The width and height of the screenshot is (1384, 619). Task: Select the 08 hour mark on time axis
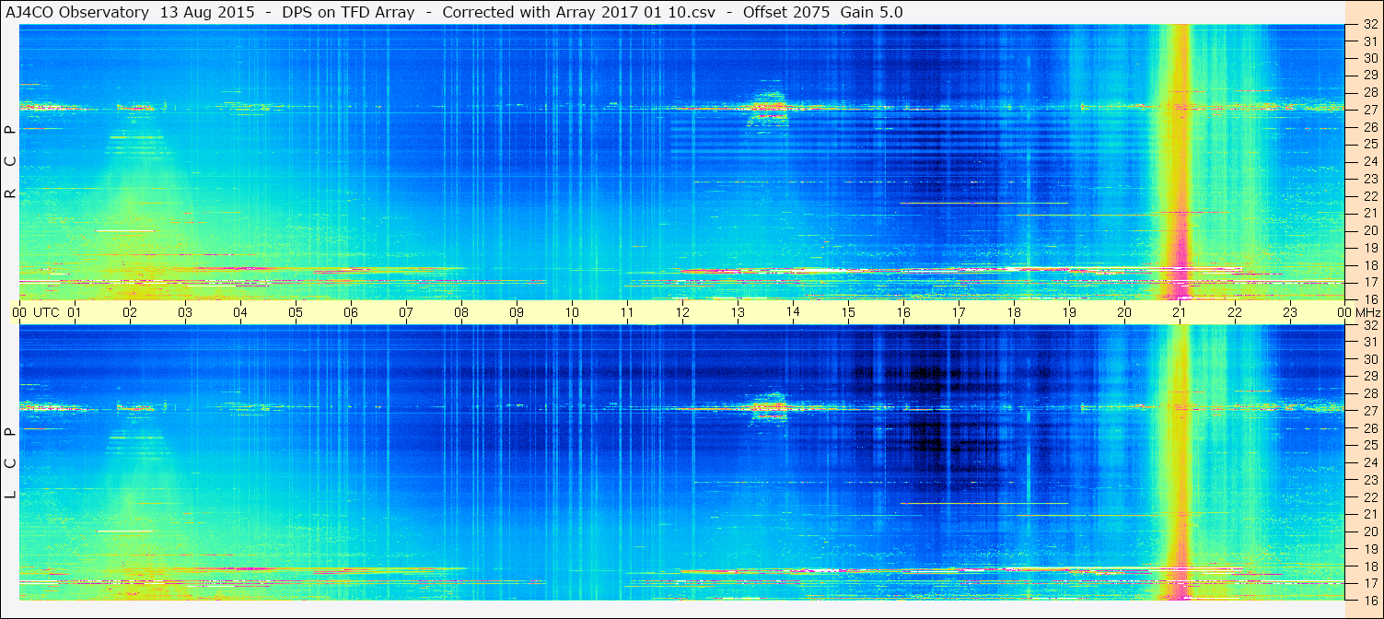click(x=461, y=312)
